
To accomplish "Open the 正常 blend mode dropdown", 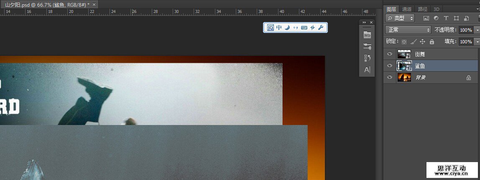I will 408,30.
